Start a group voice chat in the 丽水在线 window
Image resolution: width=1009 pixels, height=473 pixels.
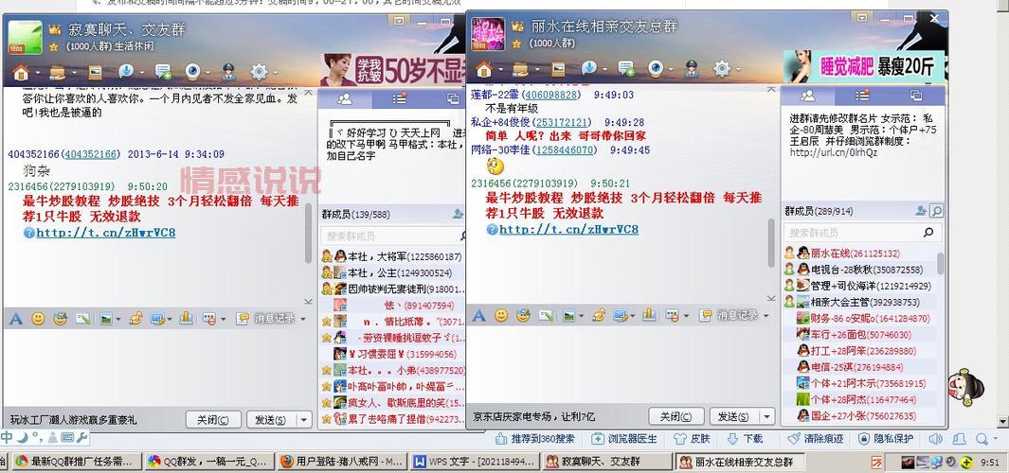[588, 68]
